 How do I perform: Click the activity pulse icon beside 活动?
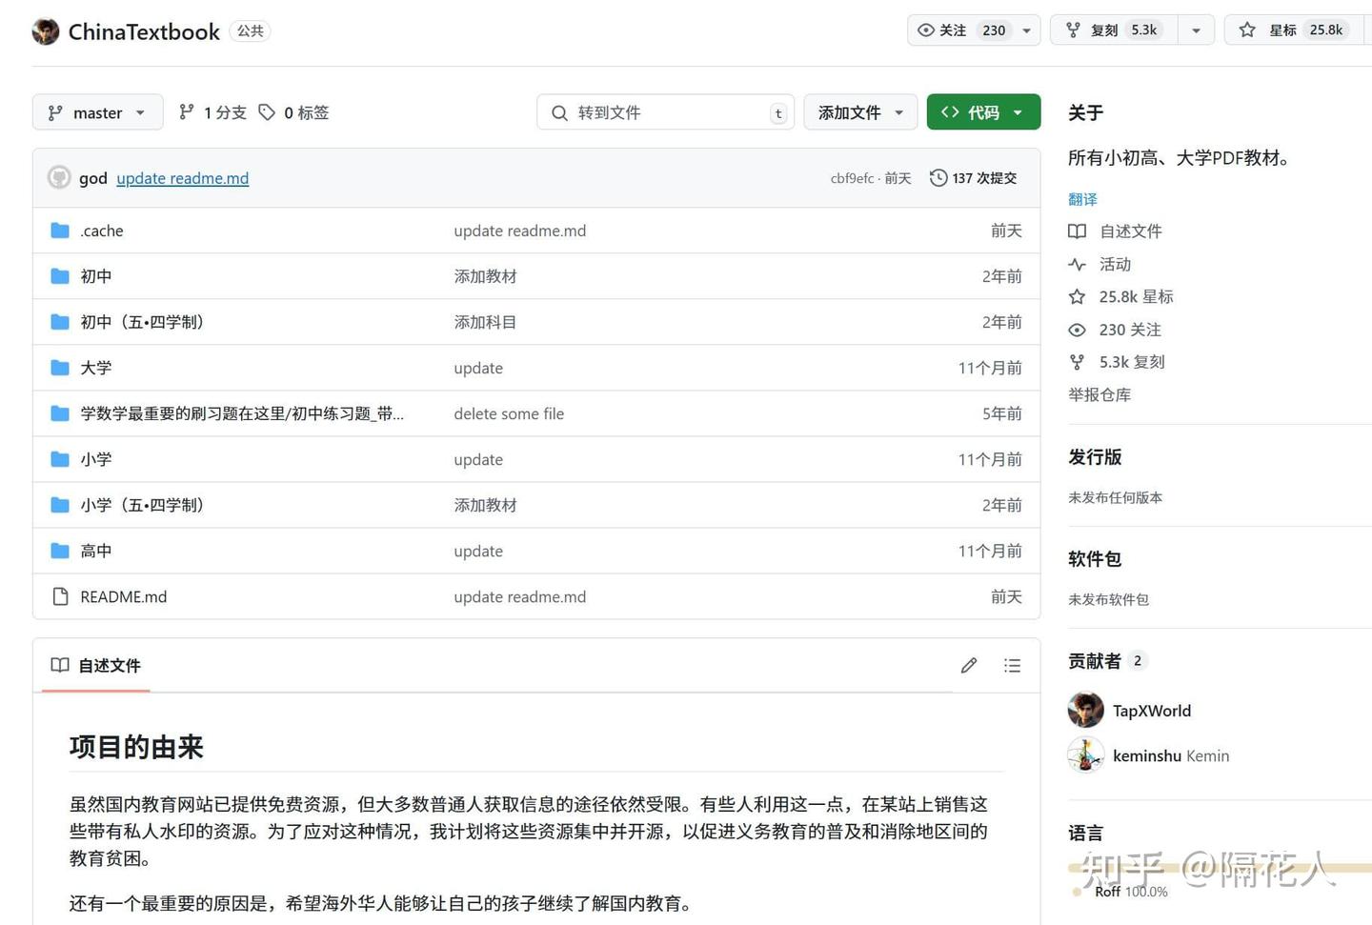coord(1077,264)
